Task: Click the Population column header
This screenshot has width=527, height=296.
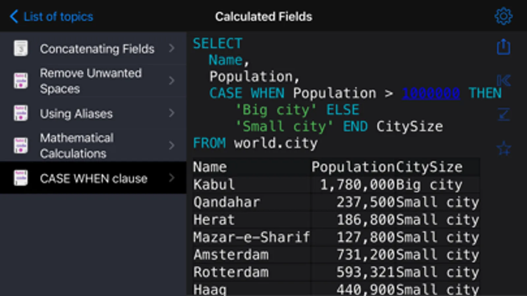Action: click(x=353, y=167)
